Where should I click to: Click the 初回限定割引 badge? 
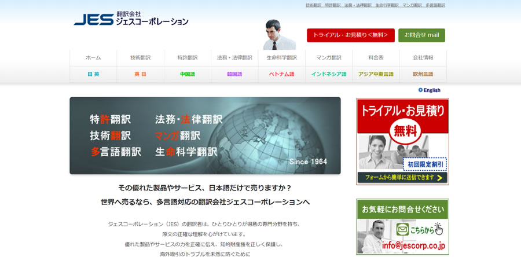(425, 164)
